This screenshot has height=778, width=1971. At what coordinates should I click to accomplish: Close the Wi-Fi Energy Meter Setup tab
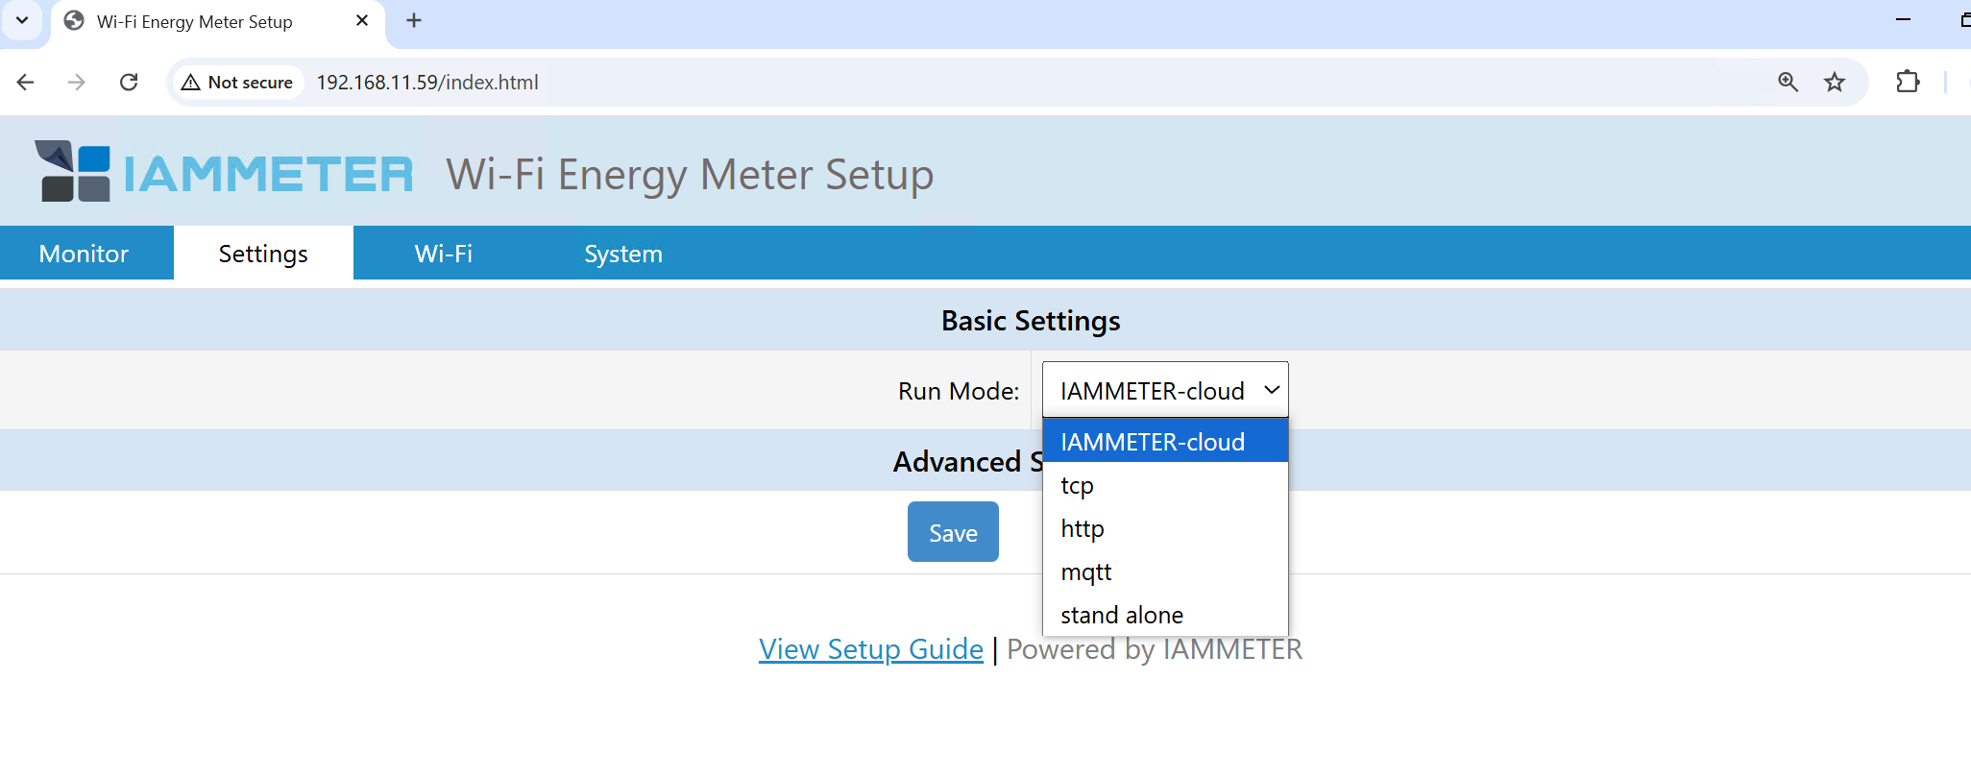click(362, 20)
